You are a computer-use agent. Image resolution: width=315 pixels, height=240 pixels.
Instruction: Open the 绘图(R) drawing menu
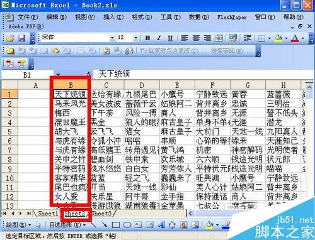pyautogui.click(x=18, y=225)
